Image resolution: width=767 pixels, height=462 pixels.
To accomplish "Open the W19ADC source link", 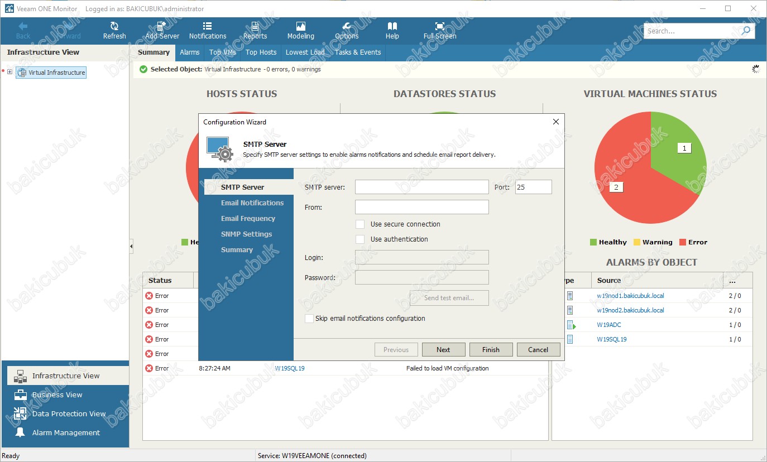I will [x=608, y=325].
